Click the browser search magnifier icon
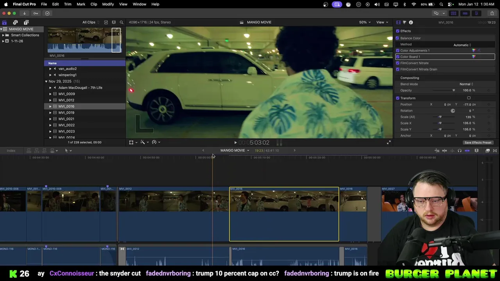The height and width of the screenshot is (281, 500). (121, 22)
